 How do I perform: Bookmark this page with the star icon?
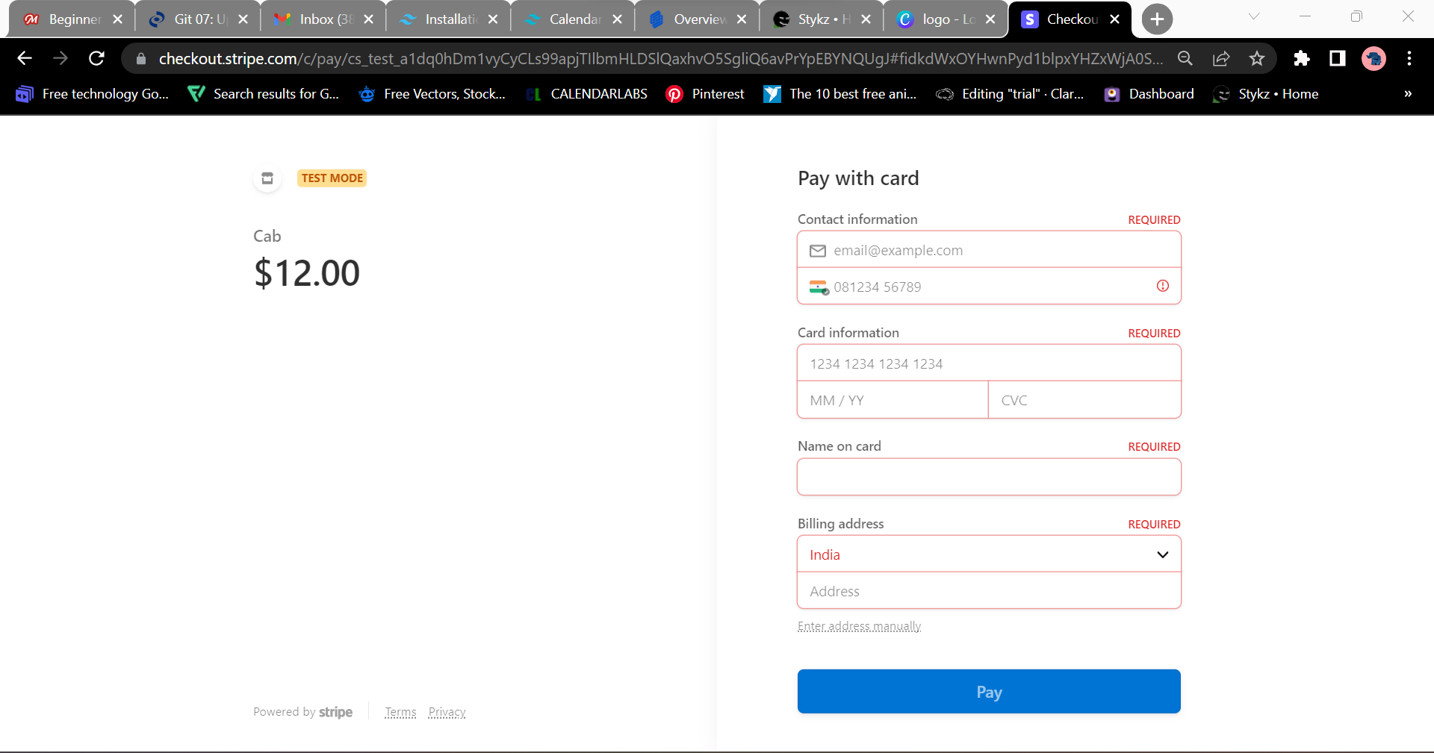[1257, 58]
